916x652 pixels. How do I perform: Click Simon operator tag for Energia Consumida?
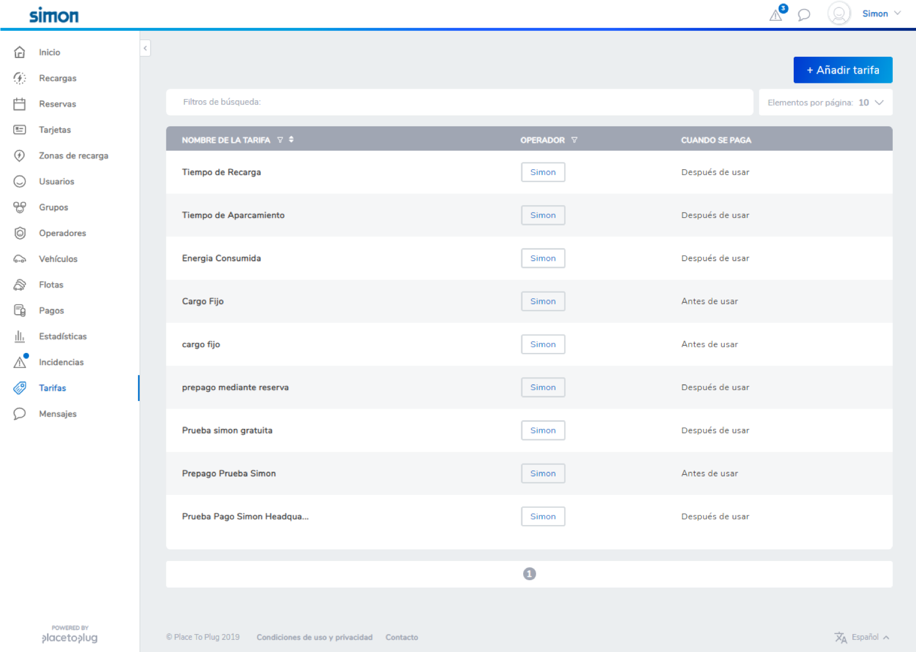(543, 258)
